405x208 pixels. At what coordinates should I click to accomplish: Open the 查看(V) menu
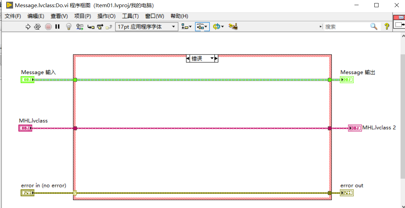tap(59, 16)
